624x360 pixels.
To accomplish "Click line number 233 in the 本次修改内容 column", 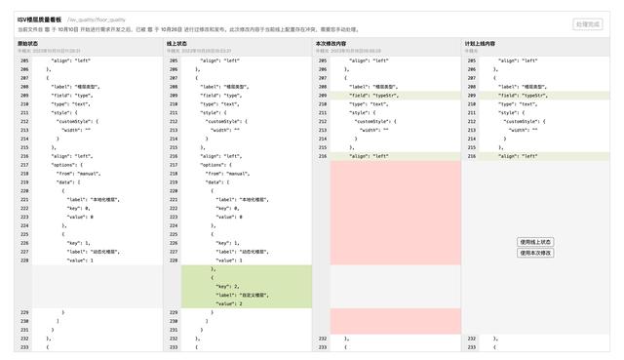I will click(323, 347).
